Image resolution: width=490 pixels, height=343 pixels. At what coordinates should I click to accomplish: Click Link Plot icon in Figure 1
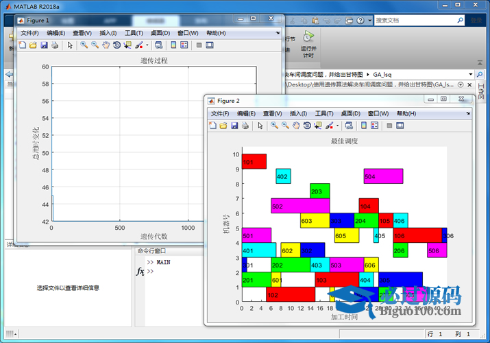pos(158,45)
